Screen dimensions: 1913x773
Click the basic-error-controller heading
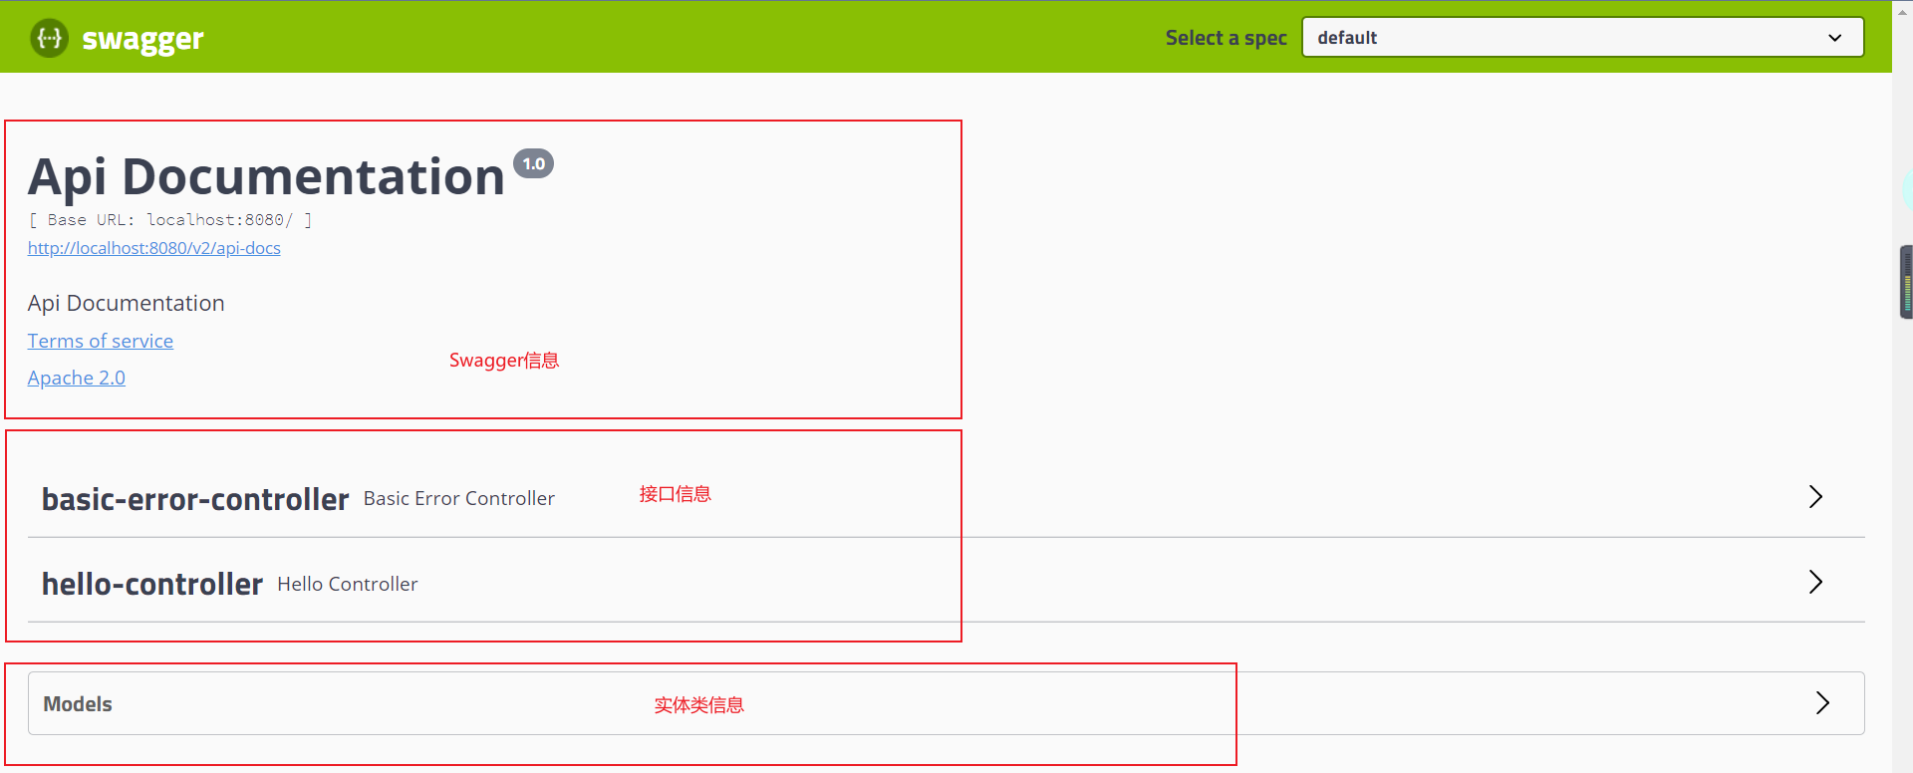pyautogui.click(x=195, y=499)
